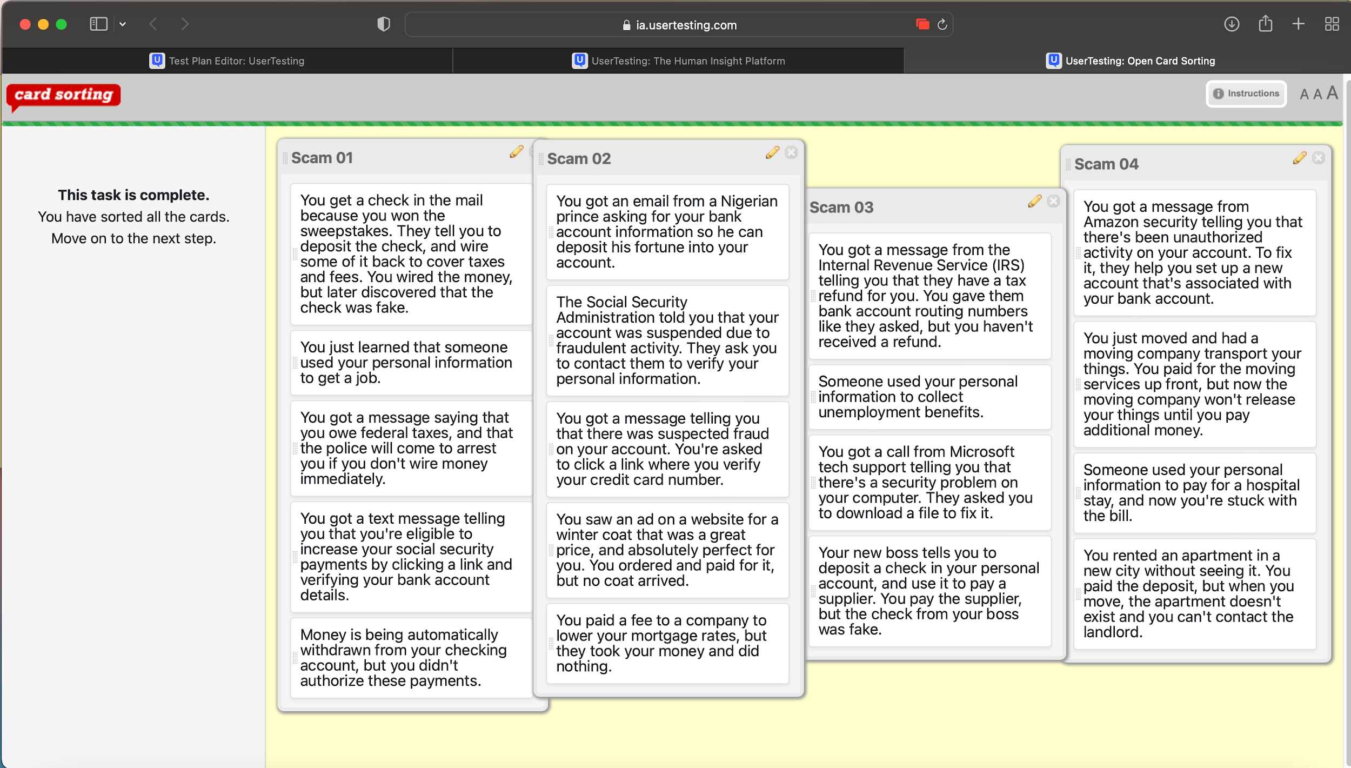Remove the Scam 03 category using X icon
Image resolution: width=1351 pixels, height=768 pixels.
pyautogui.click(x=1054, y=202)
